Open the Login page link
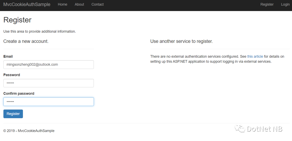Screen dimensions: 292x141 pos(285,5)
